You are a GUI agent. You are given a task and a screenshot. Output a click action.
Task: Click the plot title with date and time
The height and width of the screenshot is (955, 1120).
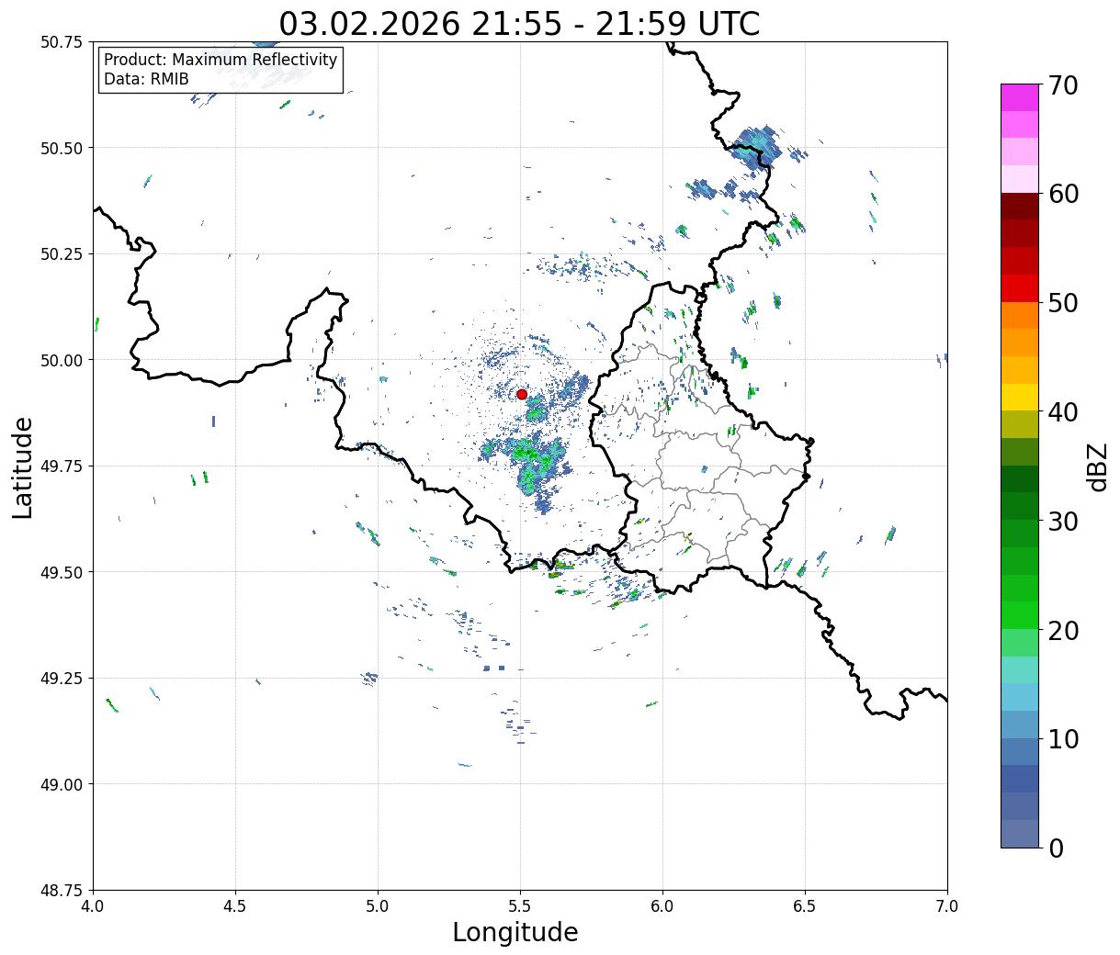519,24
